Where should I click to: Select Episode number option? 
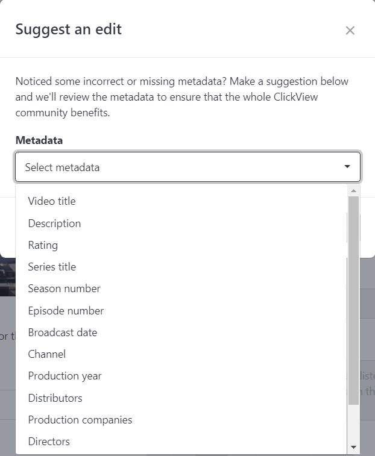181,311
